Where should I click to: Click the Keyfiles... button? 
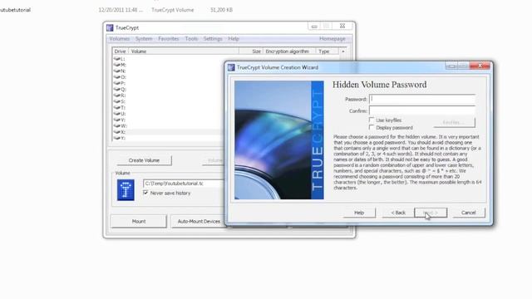[455, 122]
